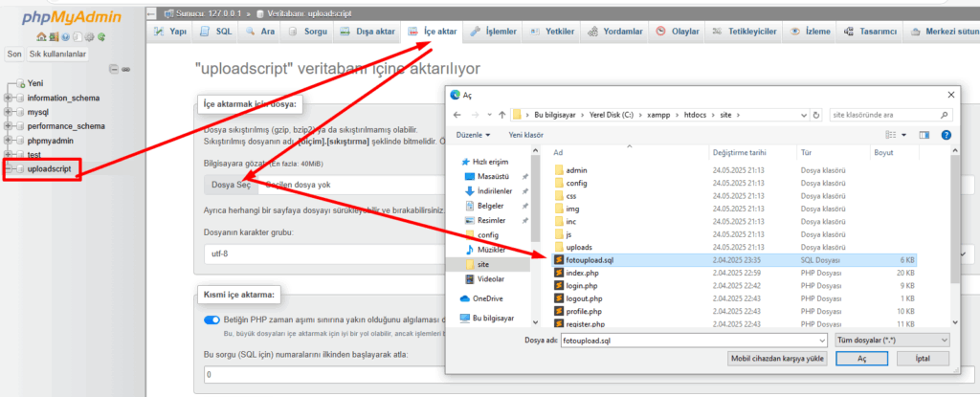980x397 pixels.
Task: Open Yeni database link in tree
Action: (x=35, y=83)
